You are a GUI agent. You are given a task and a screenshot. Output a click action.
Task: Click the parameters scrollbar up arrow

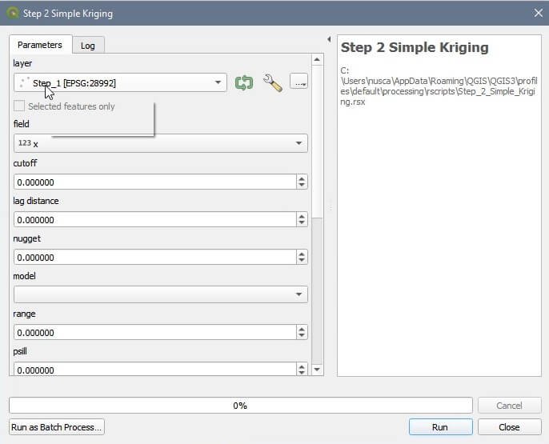[x=317, y=60]
